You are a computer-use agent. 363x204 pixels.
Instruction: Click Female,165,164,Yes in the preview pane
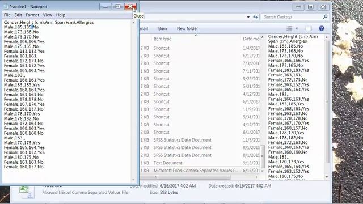coord(289,167)
